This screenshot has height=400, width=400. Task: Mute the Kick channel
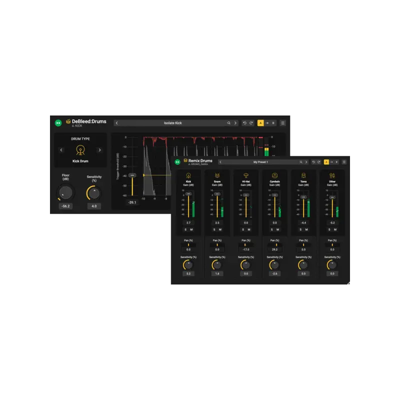191,229
